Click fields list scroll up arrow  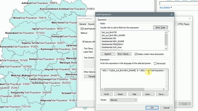(x=166, y=32)
